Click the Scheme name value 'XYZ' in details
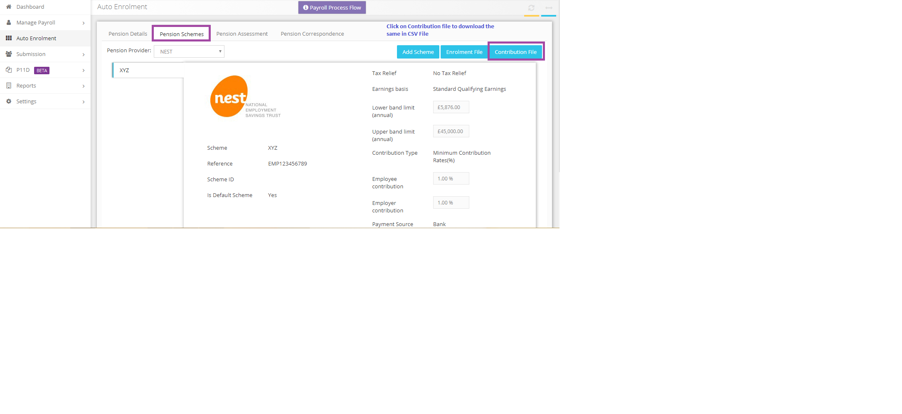Screen dimensions: 902x414 pos(273,148)
